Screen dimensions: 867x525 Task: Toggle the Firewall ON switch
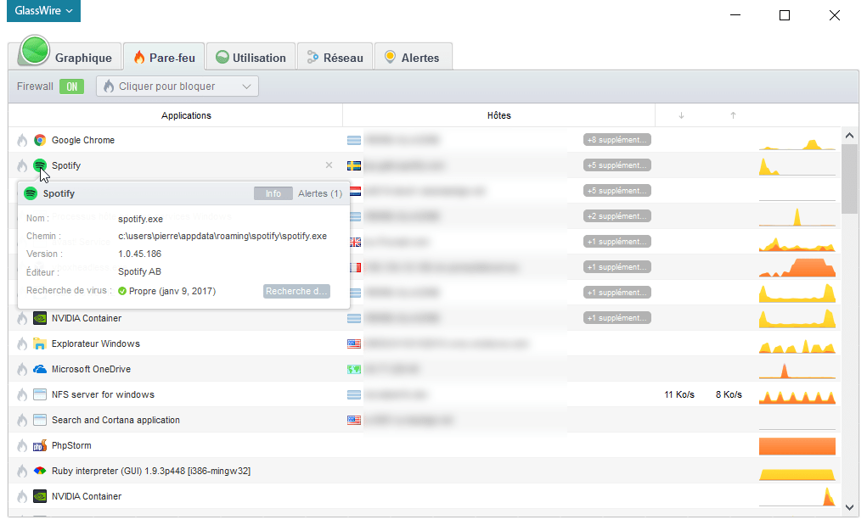pyautogui.click(x=72, y=87)
